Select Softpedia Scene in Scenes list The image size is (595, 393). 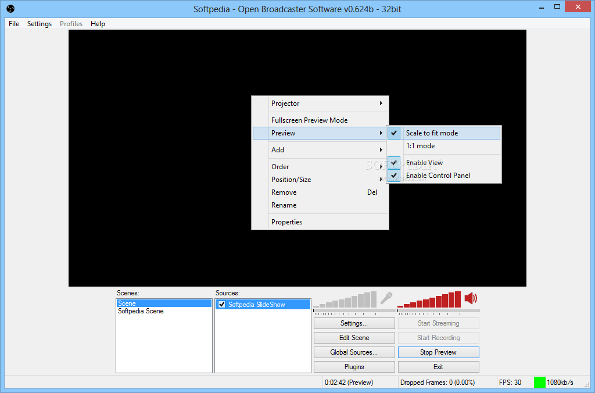pos(141,311)
